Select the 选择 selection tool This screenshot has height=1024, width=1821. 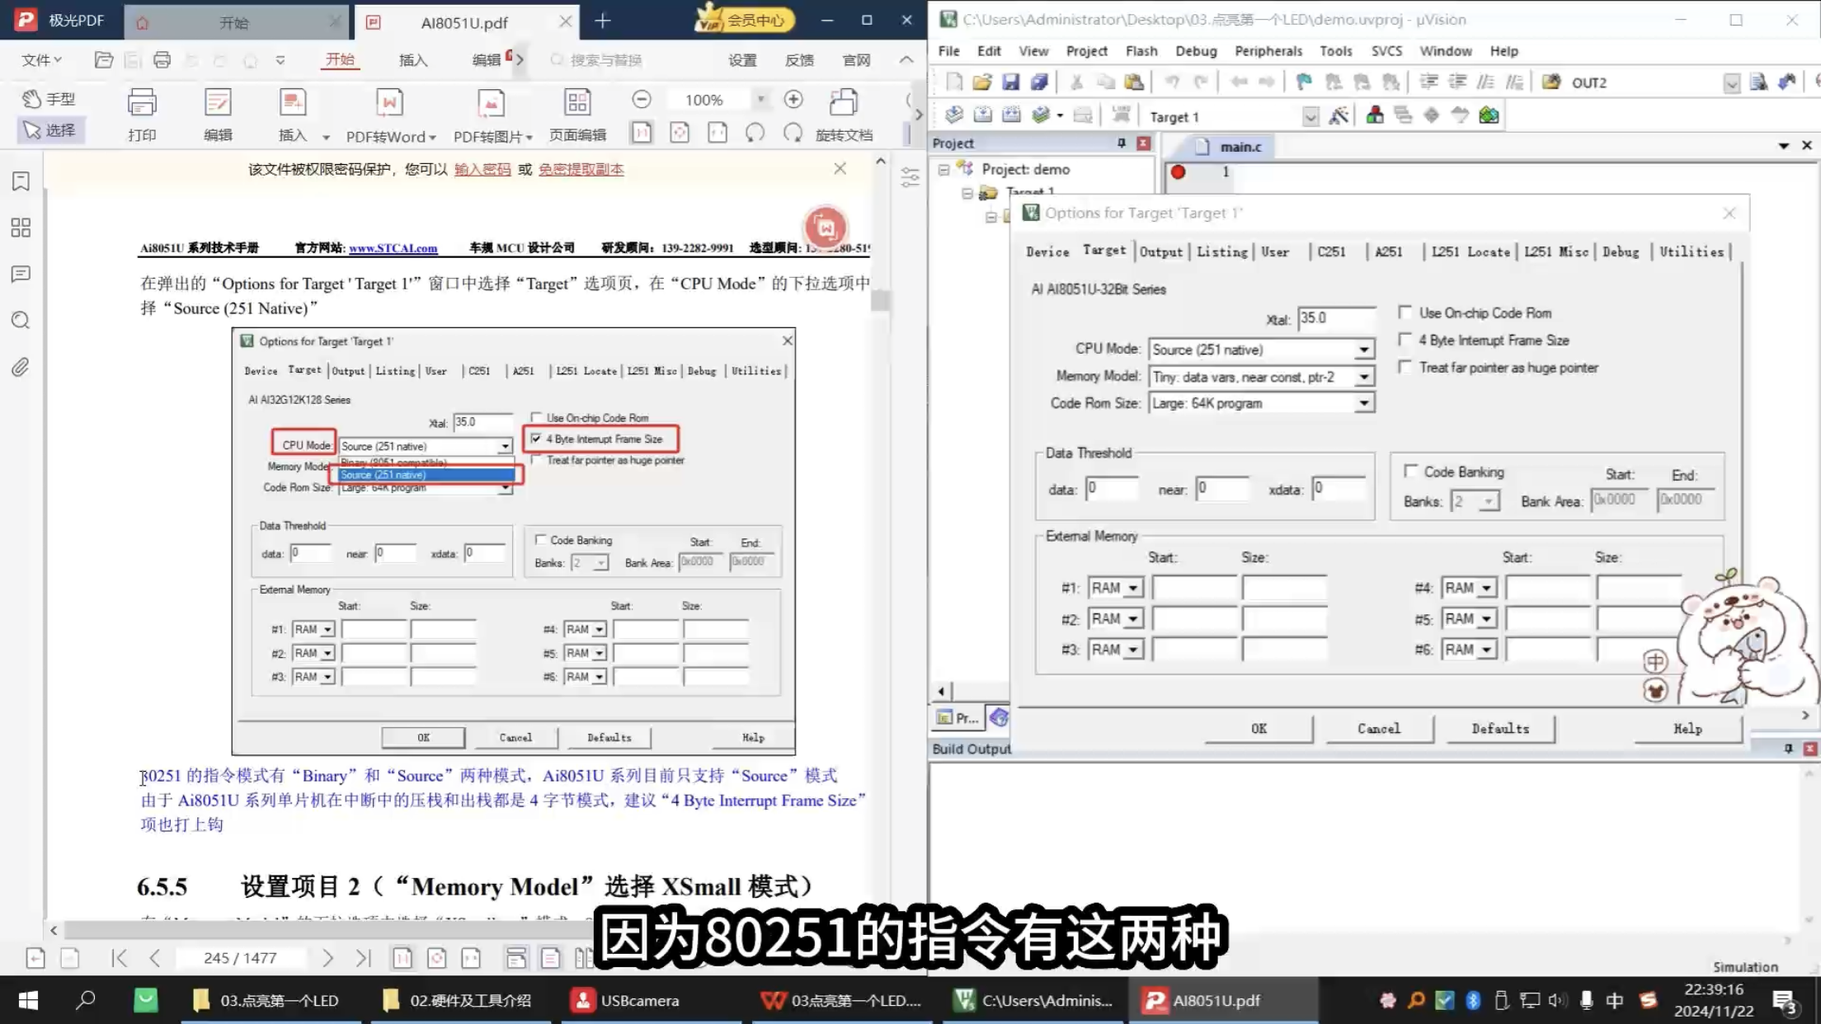[x=49, y=130]
